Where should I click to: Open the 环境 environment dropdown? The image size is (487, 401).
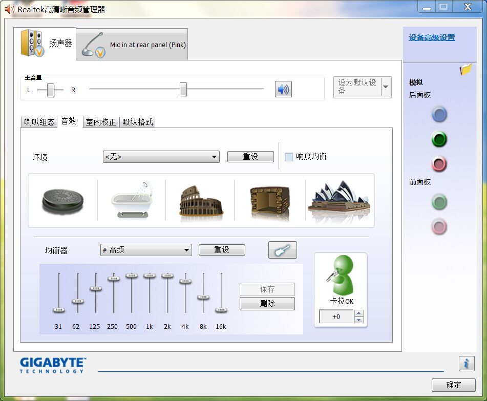click(161, 157)
